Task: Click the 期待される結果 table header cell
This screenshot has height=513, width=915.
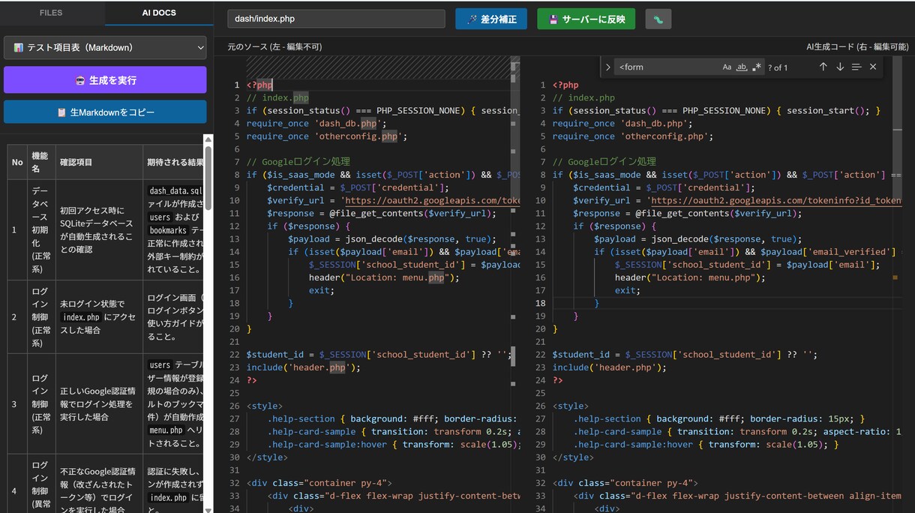Action: (175, 162)
